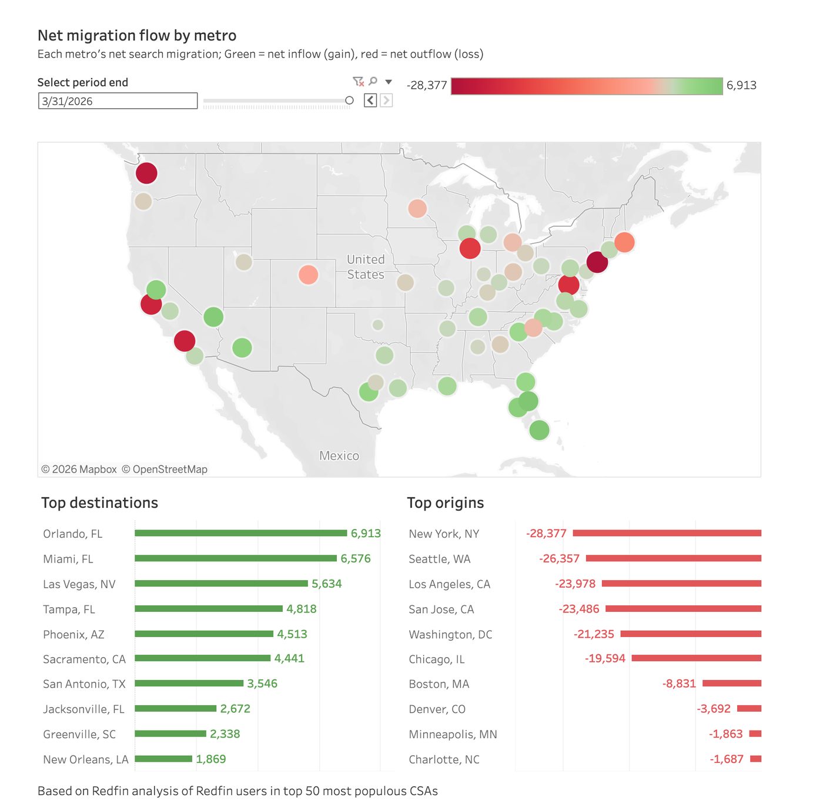Image resolution: width=823 pixels, height=804 pixels.
Task: Click the Seattle, WA red outflow bar
Action: 674,558
